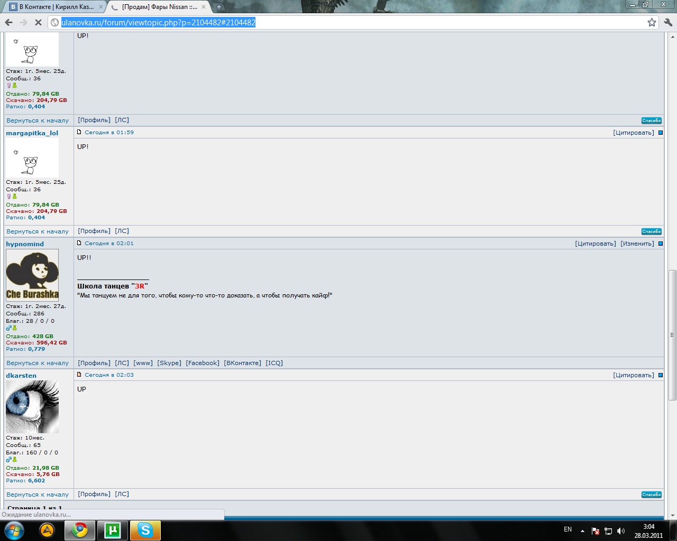Edit the hypnomind post via Изменить

coord(637,244)
